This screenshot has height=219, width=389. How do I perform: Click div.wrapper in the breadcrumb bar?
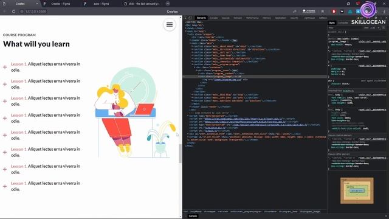(210, 212)
